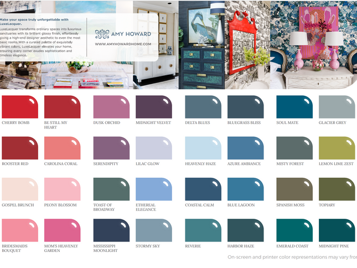Viewport: 357px width, 268px height.
Task: Open the heron painting dresser photo
Action: point(201,44)
